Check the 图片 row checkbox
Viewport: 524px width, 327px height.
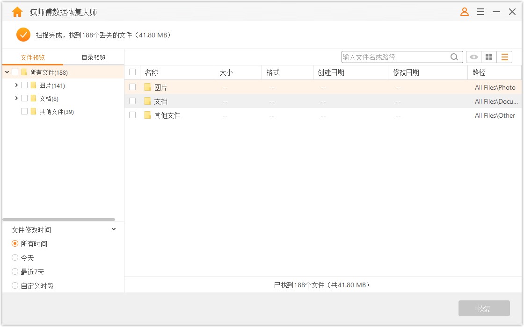tap(132, 87)
